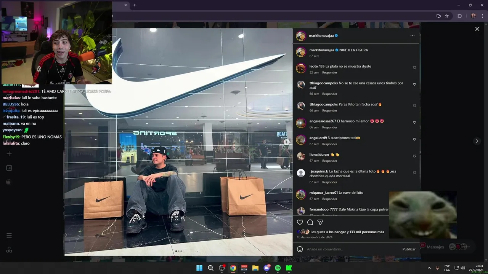
Task: Like leote_135's comment
Action: pos(414,68)
